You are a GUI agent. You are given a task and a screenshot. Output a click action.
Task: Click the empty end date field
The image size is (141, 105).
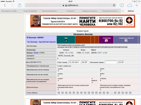(111, 62)
